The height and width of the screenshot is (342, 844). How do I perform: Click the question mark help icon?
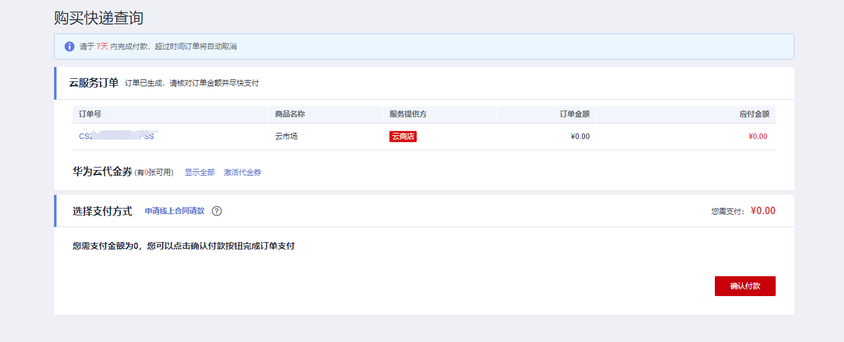(x=217, y=211)
